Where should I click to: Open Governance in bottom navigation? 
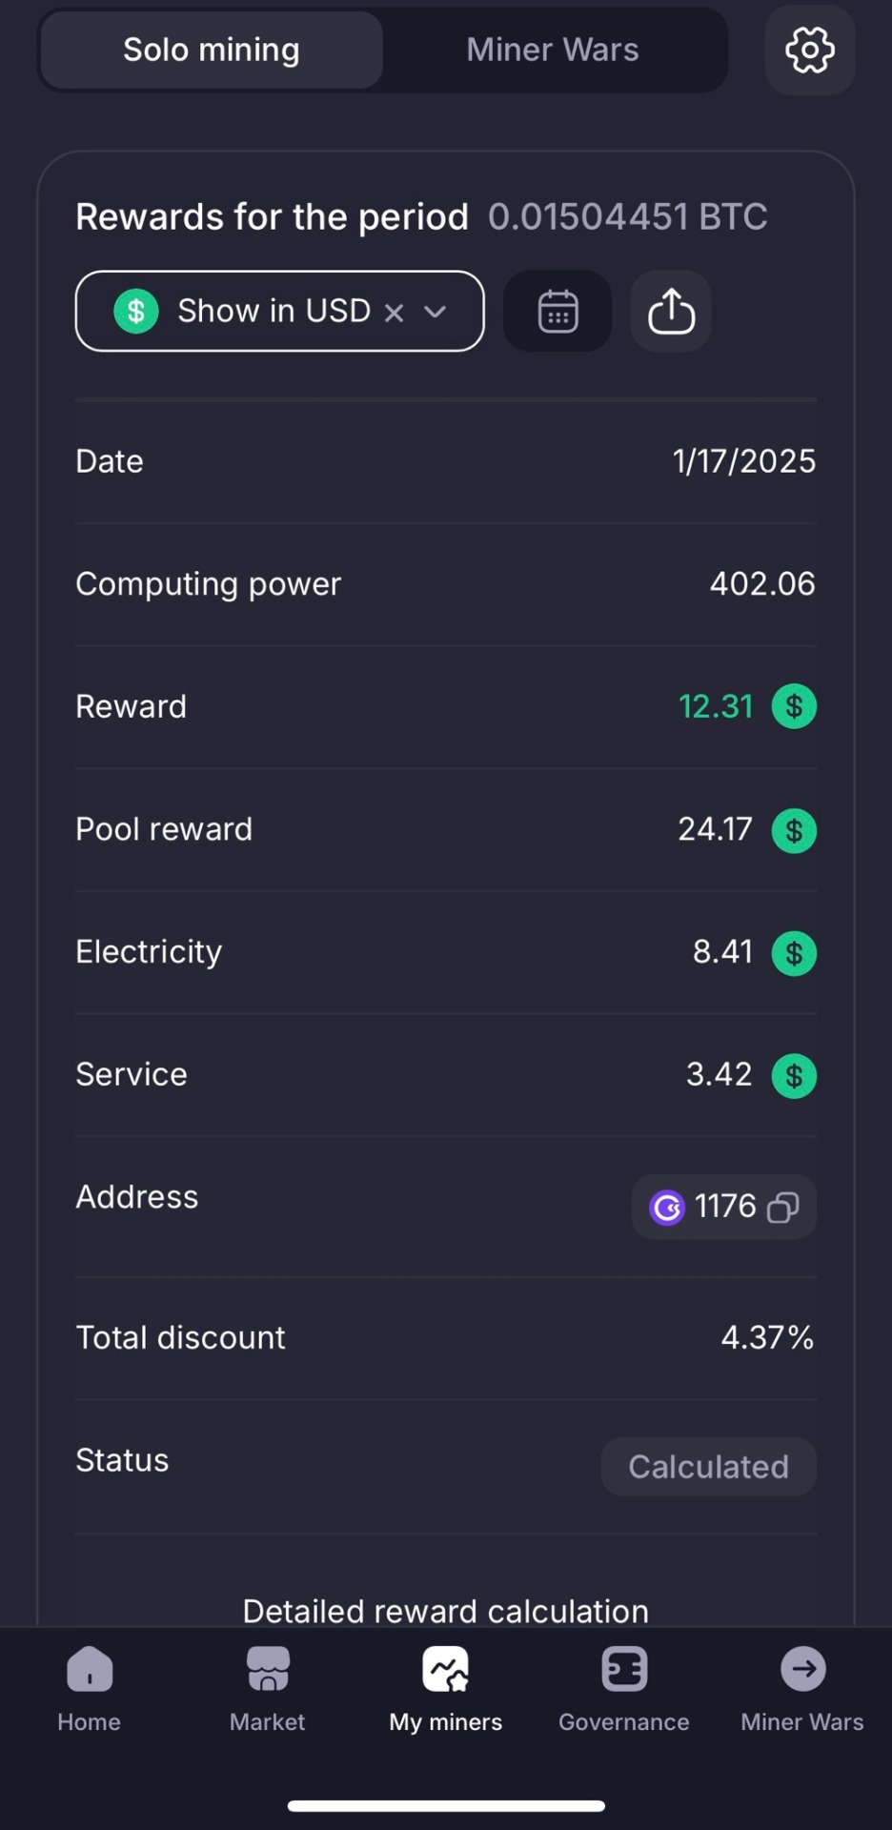coord(624,1689)
